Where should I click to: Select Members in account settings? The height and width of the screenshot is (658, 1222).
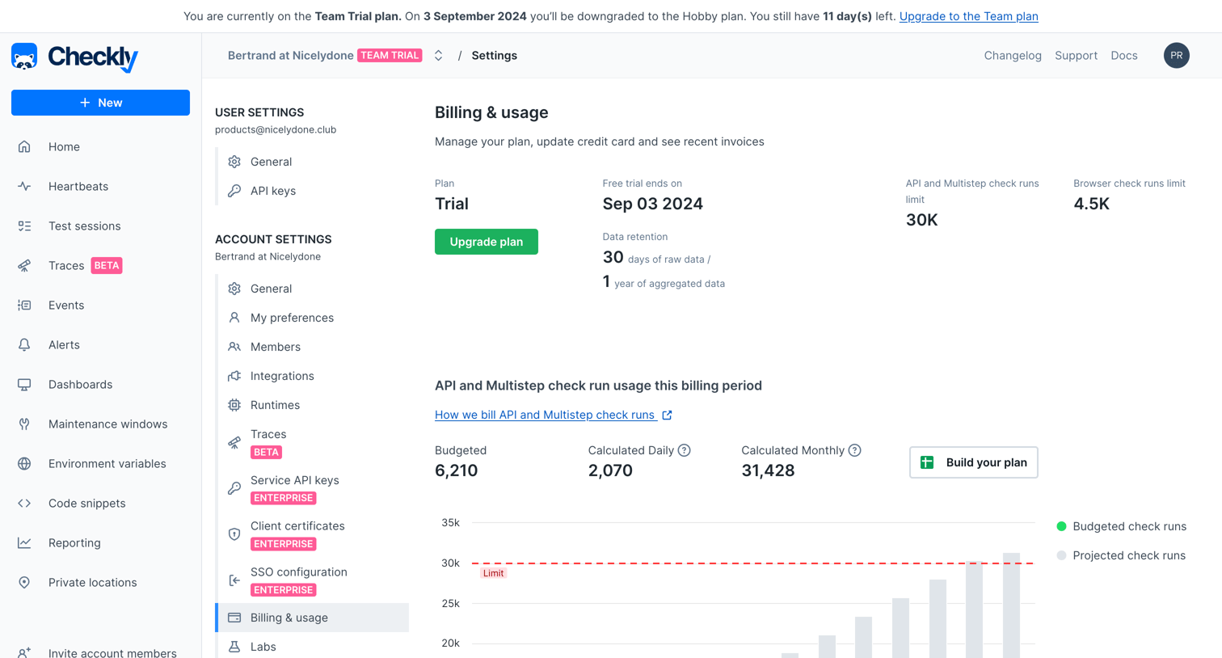click(x=275, y=347)
